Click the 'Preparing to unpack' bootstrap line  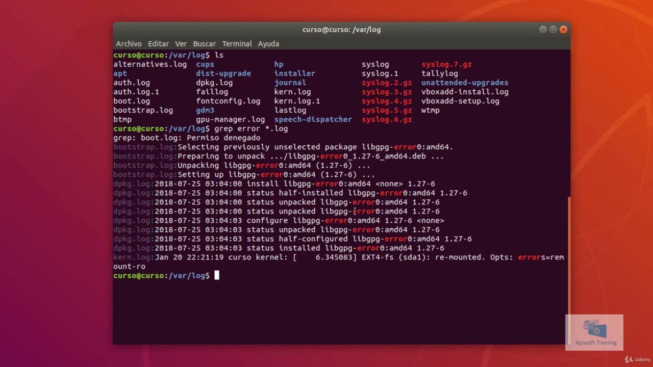pyautogui.click(x=279, y=156)
